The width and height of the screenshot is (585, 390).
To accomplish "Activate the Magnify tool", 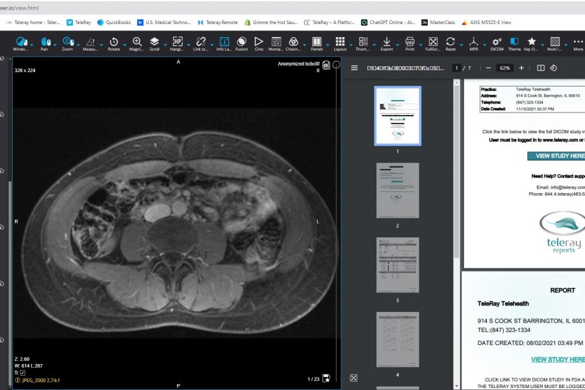I will [136, 42].
